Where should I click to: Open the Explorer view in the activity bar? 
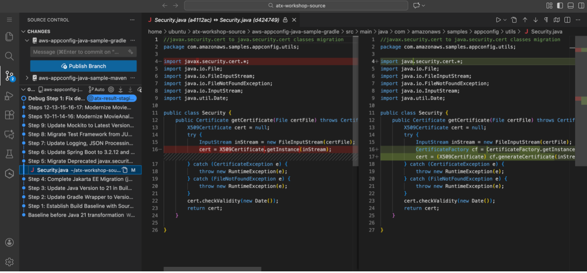tap(9, 36)
